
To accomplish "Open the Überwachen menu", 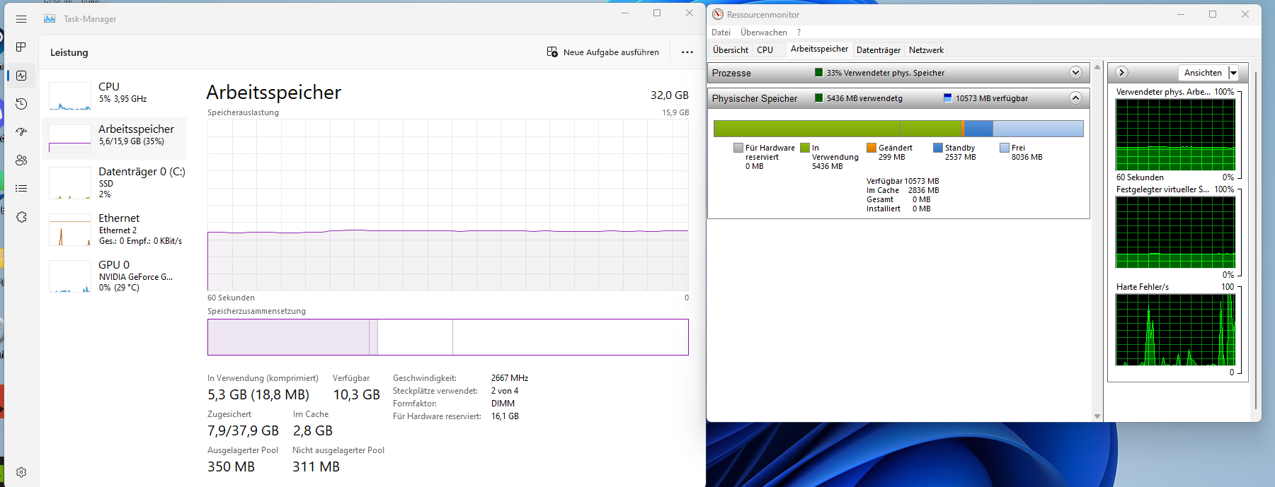I will tap(764, 33).
